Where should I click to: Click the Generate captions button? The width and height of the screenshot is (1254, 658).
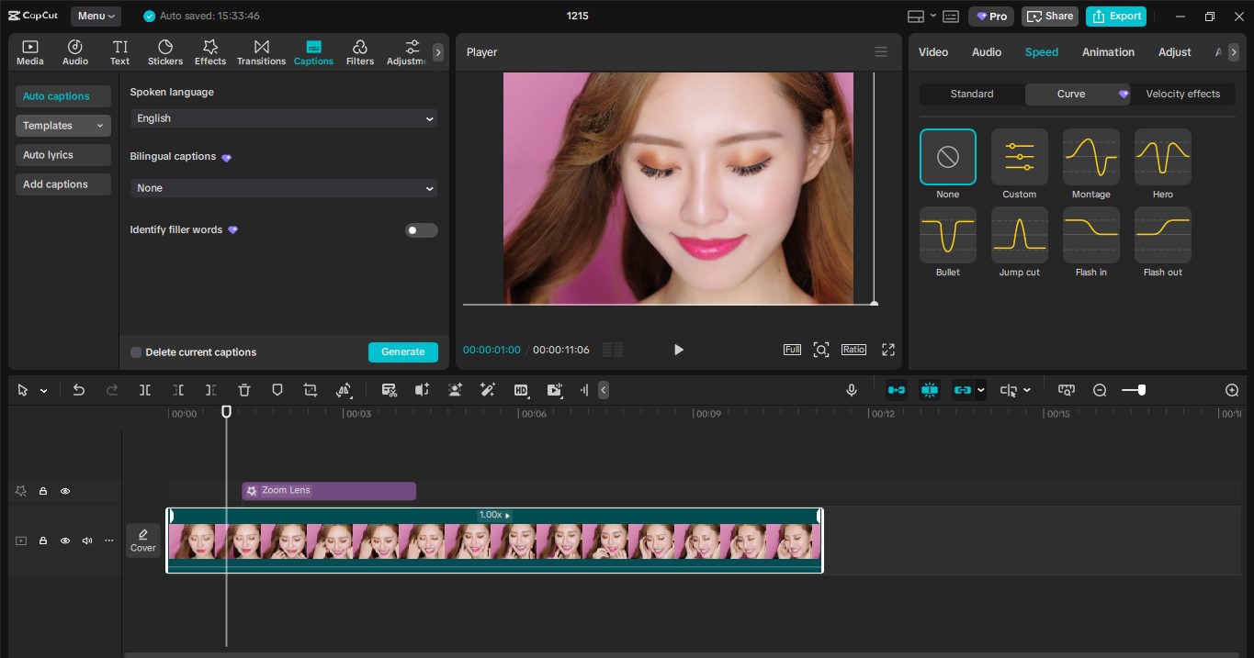(402, 352)
